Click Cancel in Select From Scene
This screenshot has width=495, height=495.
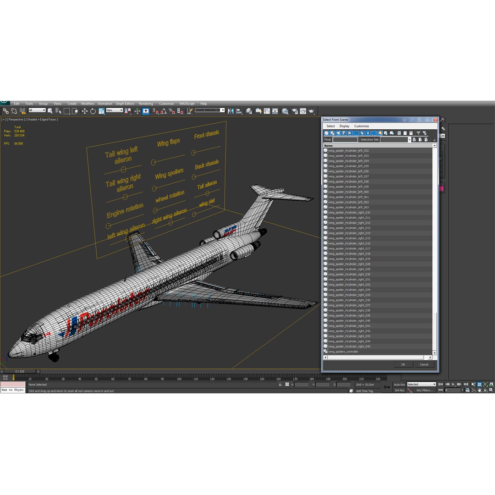click(x=423, y=364)
